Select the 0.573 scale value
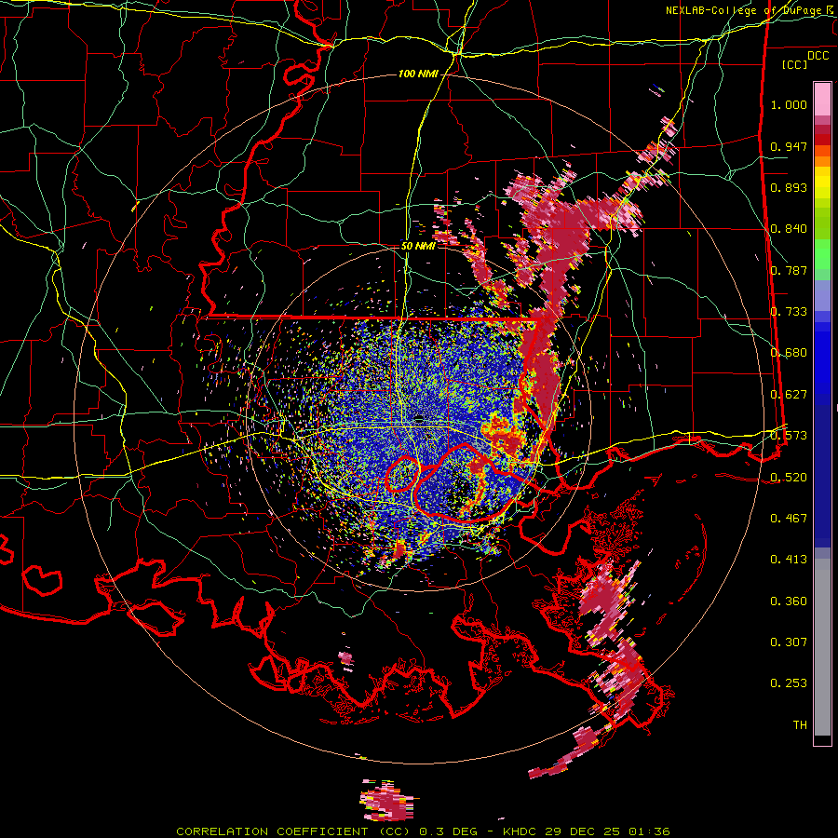This screenshot has height=838, width=838. (789, 436)
